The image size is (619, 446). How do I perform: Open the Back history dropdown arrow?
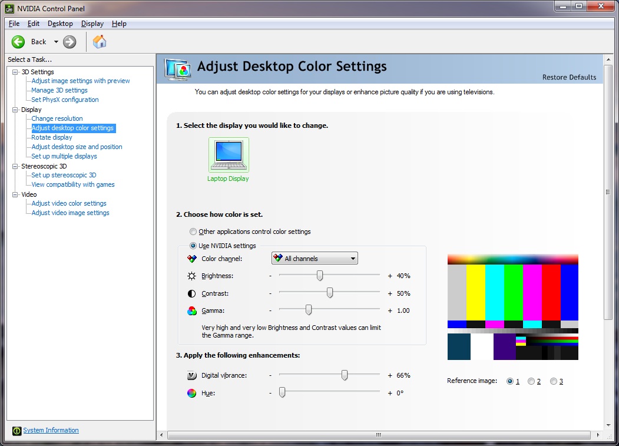[x=56, y=42]
